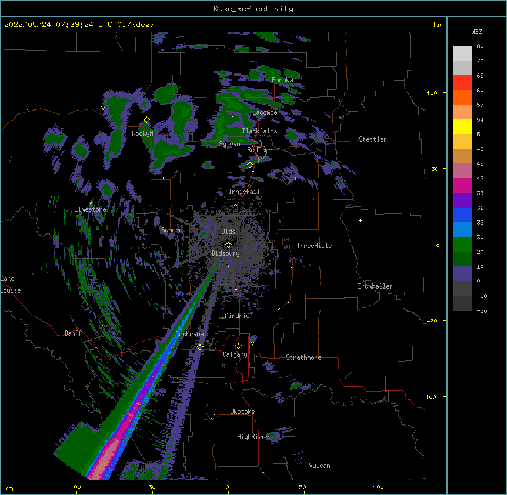Screen dimensions: 507x495
Task: Click the Drumheller label
Action: point(375,286)
